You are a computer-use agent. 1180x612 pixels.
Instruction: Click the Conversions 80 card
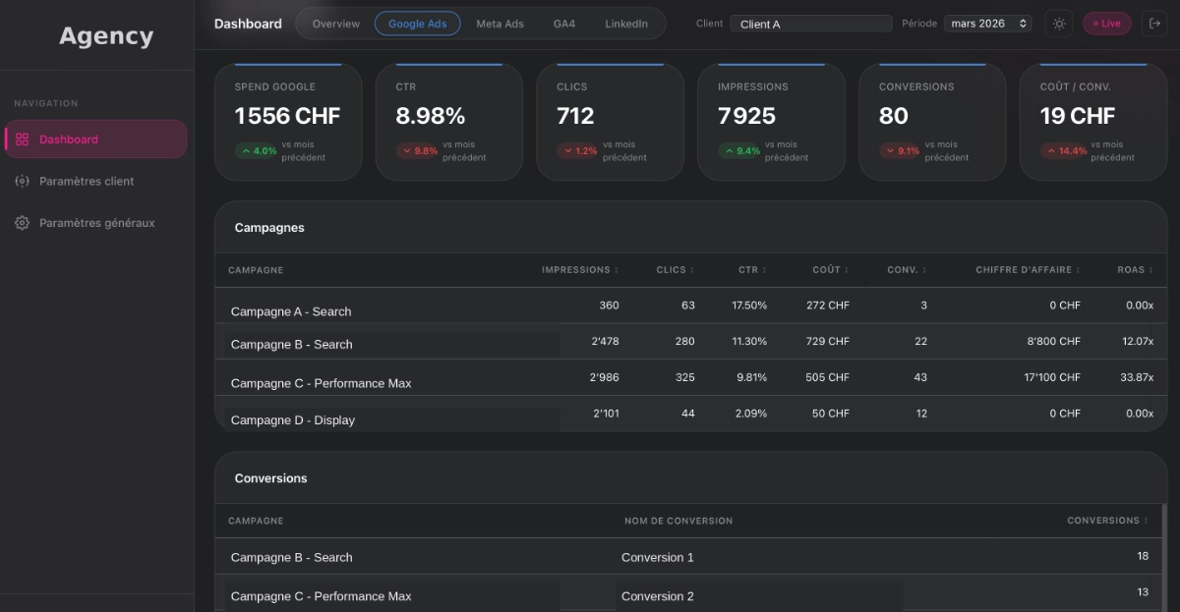click(932, 122)
